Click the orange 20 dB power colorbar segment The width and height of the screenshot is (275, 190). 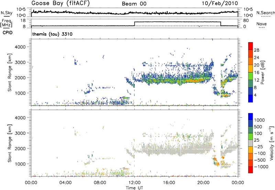(x=251, y=61)
